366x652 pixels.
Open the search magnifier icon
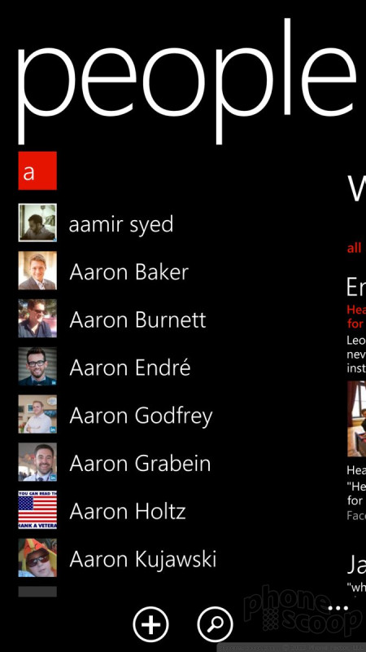(215, 623)
